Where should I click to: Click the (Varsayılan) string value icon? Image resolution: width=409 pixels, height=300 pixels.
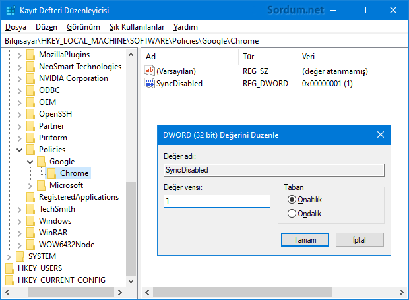(x=150, y=71)
